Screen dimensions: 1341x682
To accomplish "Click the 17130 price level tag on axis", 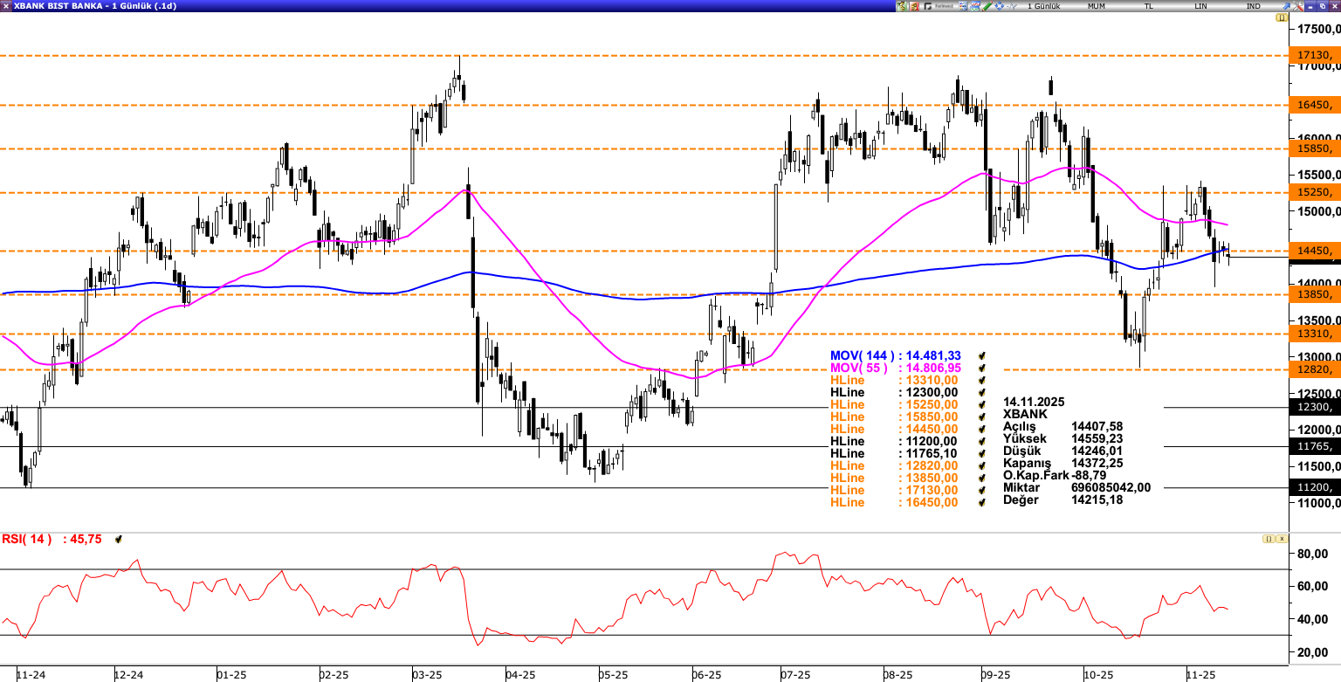I will click(x=1314, y=56).
